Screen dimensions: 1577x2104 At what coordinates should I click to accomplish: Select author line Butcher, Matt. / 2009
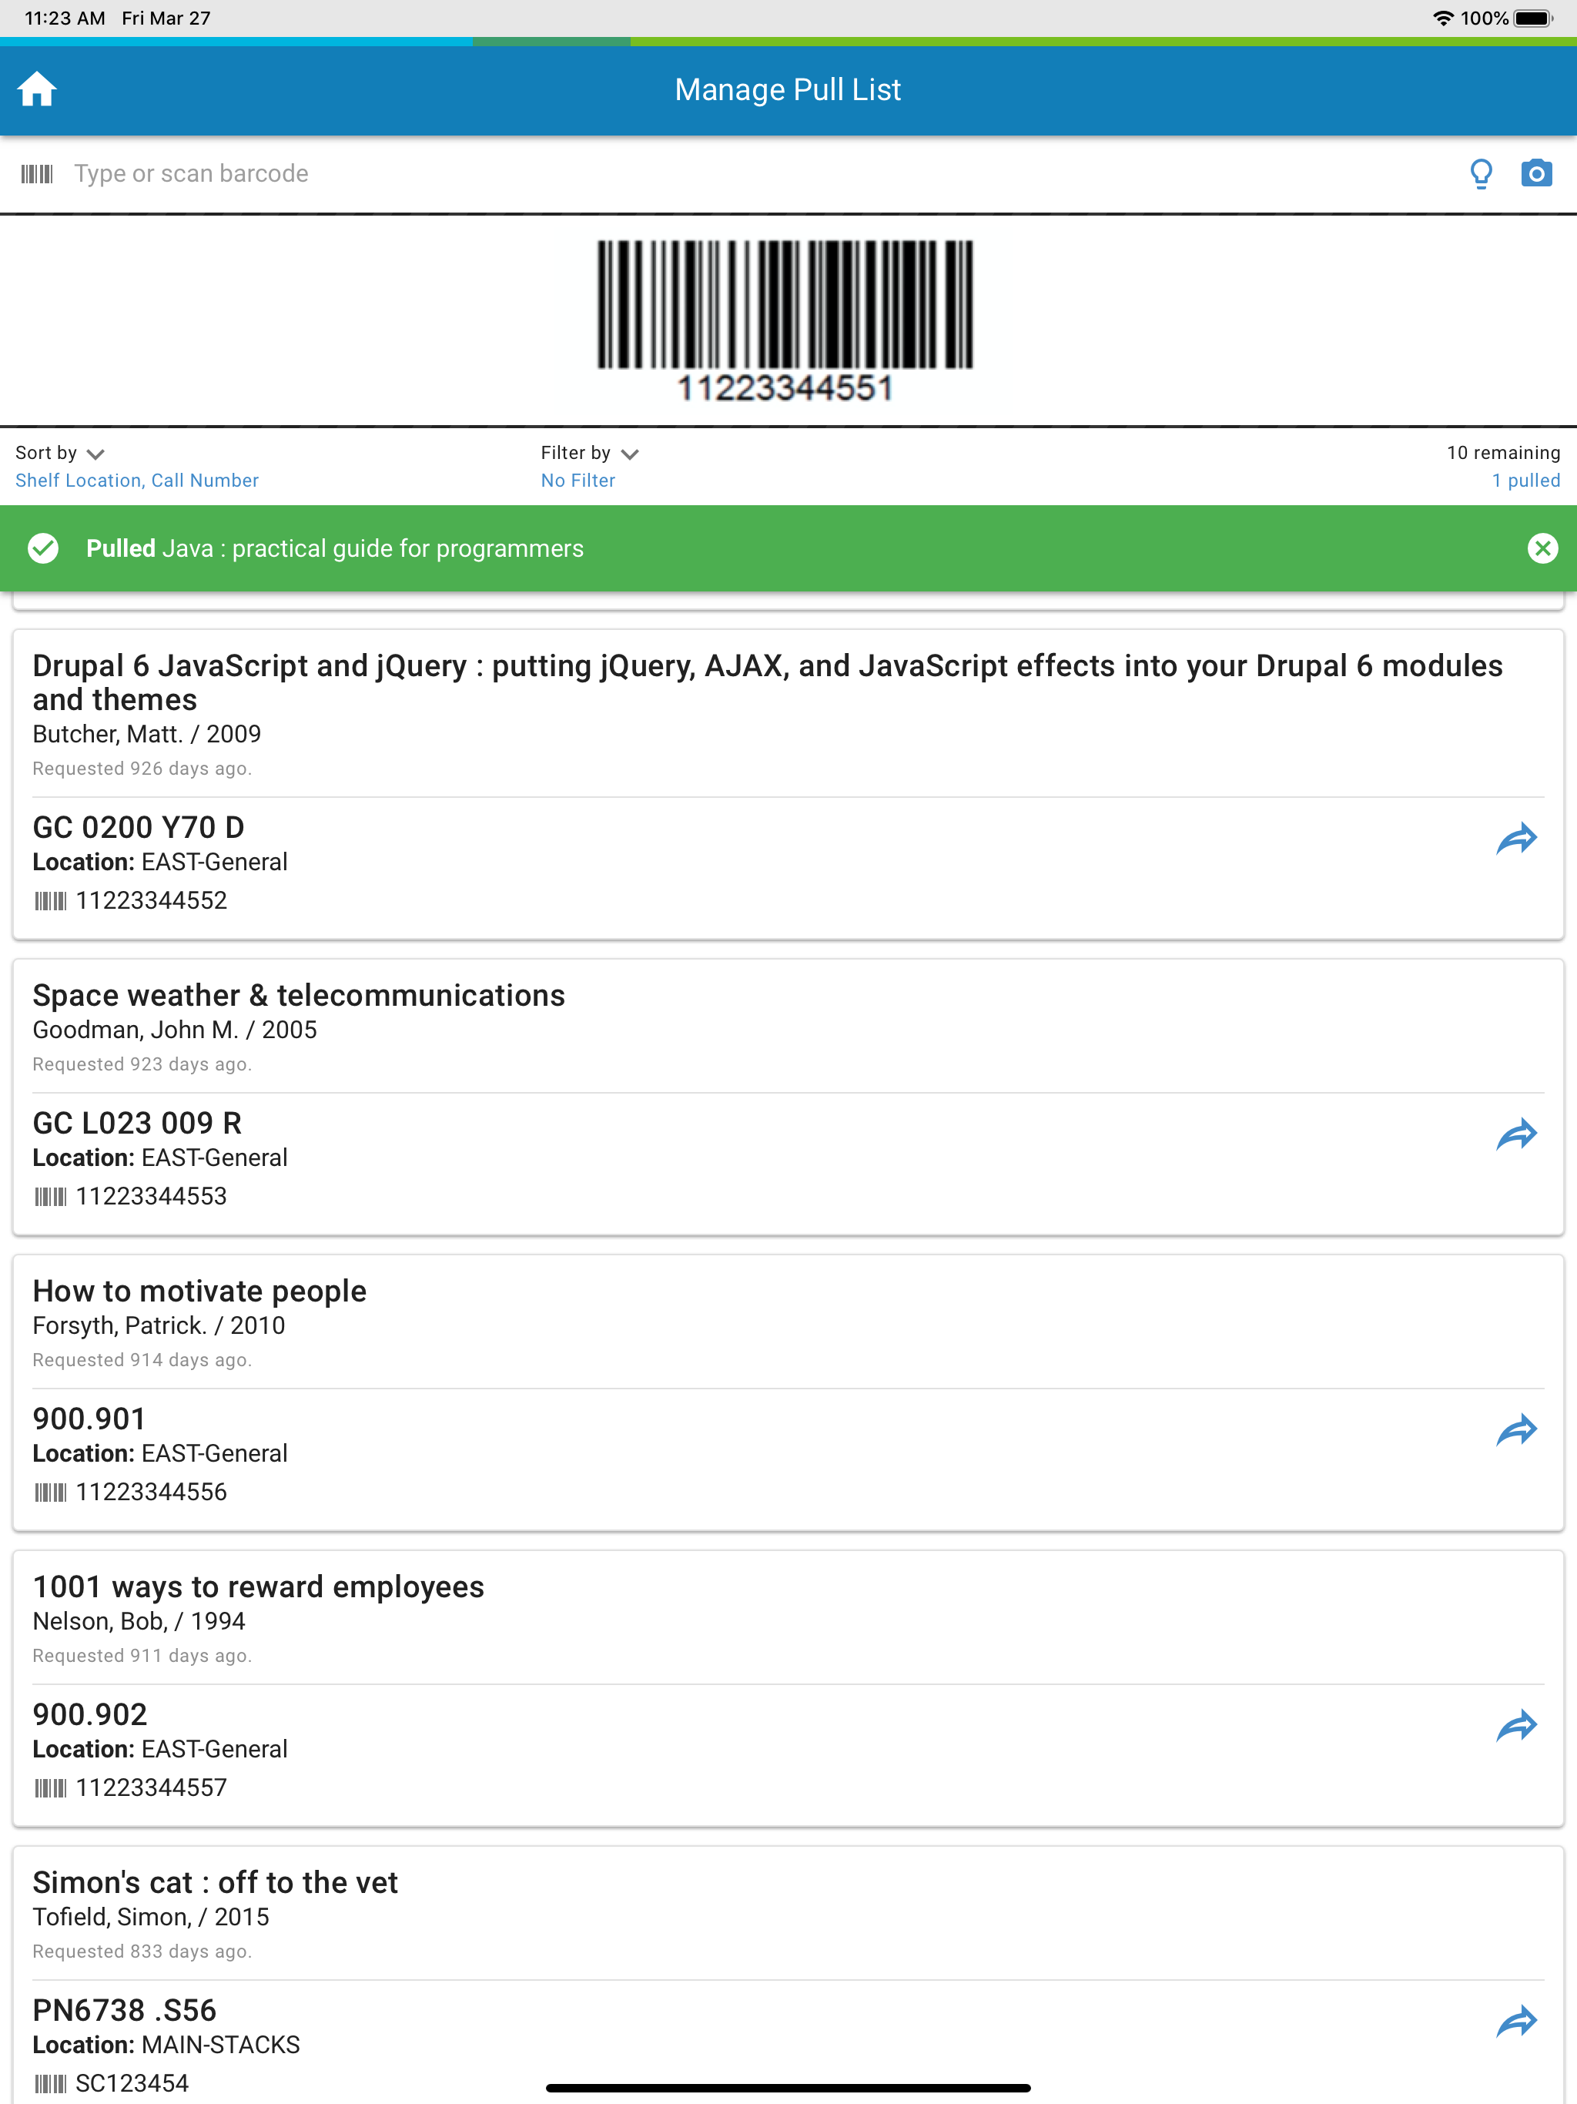[x=146, y=735]
